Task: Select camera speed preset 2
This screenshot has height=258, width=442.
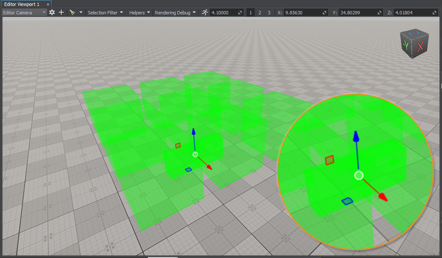Action: coord(260,12)
